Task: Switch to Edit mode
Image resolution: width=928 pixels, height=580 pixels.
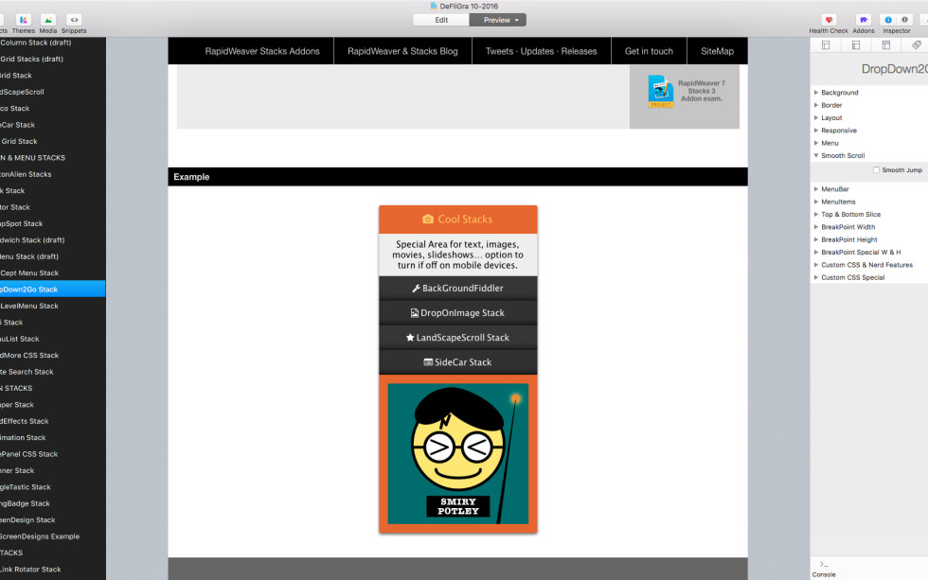Action: tap(441, 20)
